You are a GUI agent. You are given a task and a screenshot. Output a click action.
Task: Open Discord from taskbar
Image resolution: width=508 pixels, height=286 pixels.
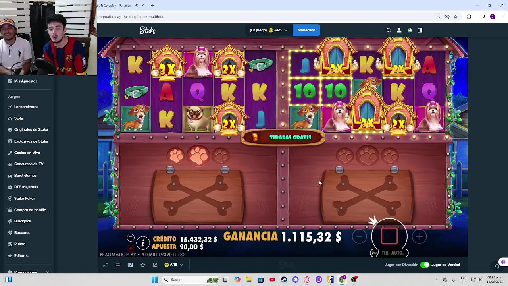295,280
